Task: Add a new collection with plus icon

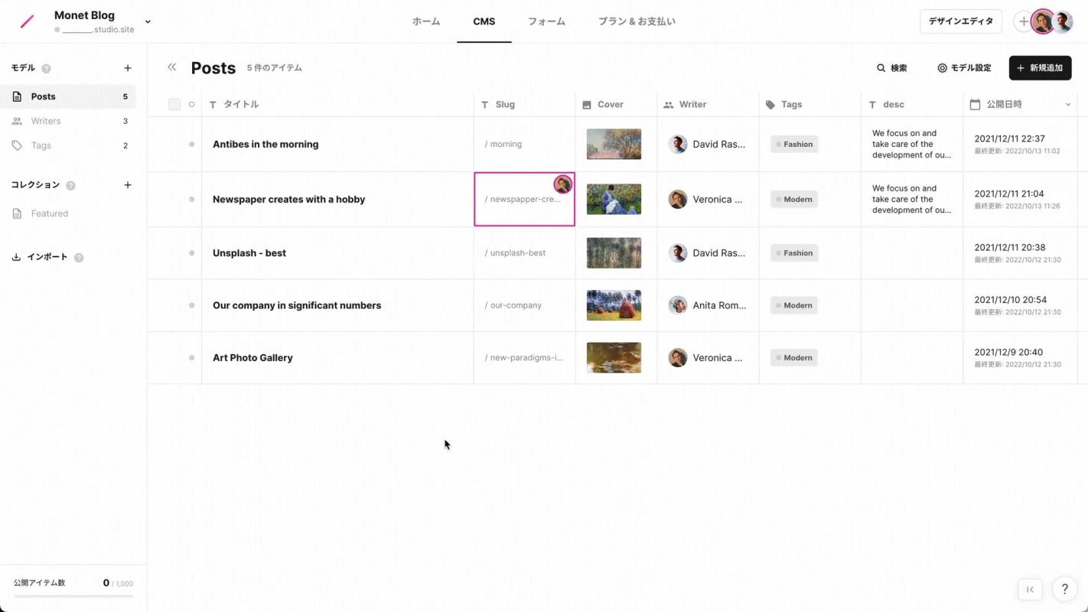Action: click(x=128, y=185)
